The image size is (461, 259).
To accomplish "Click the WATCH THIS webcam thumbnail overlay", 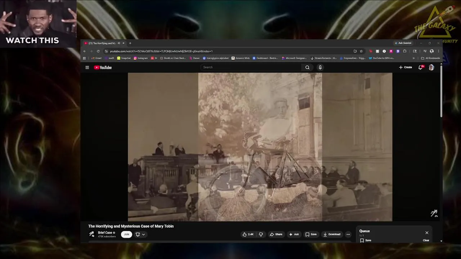I will pos(38,24).
